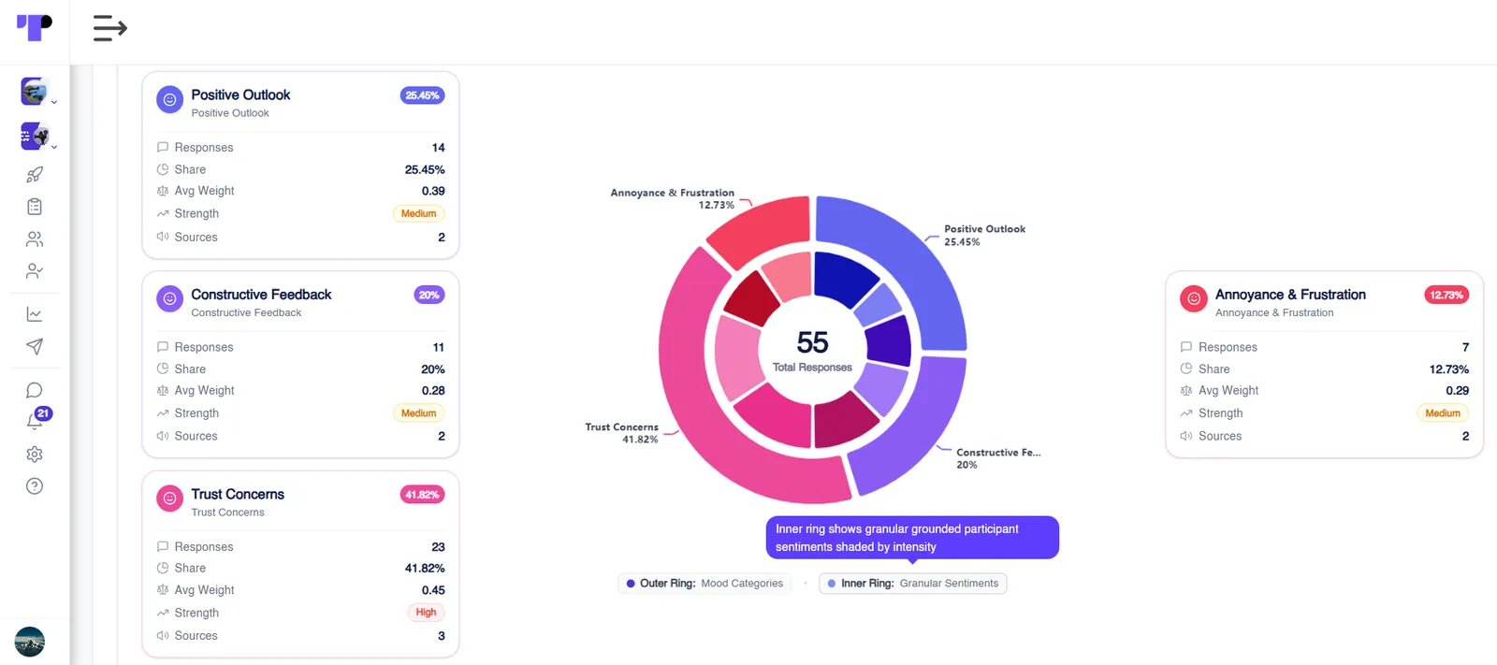Viewport: 1497px width, 665px height.
Task: Click the High strength tag in Trust Concerns
Action: click(x=426, y=613)
